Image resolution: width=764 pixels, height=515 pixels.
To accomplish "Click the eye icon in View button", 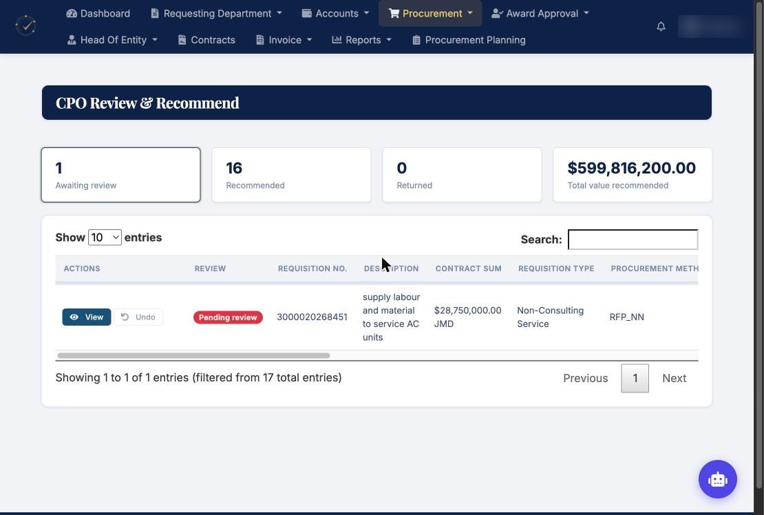I will 74,317.
